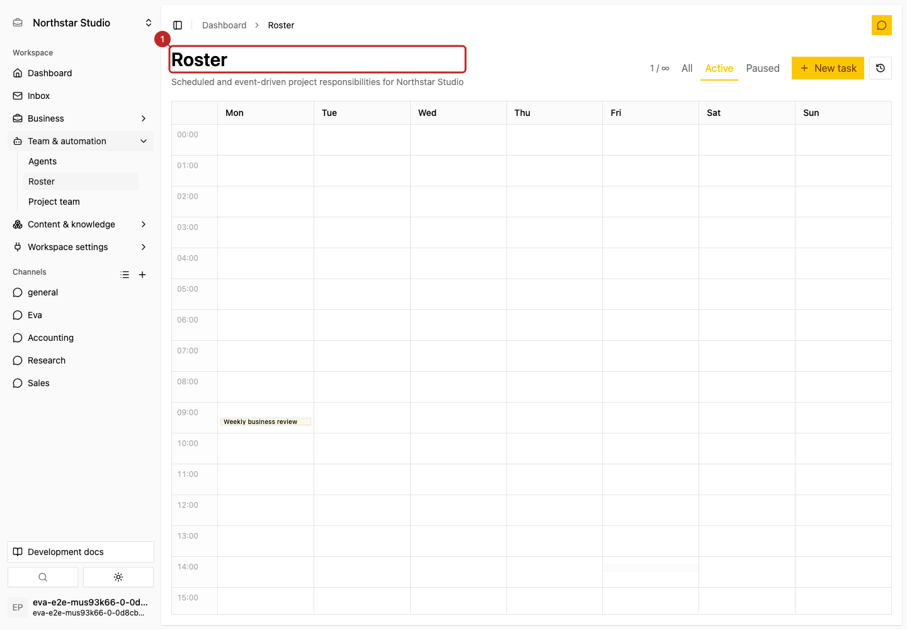The height and width of the screenshot is (630, 907).
Task: Click the Team & automation robot icon
Action: (x=18, y=141)
